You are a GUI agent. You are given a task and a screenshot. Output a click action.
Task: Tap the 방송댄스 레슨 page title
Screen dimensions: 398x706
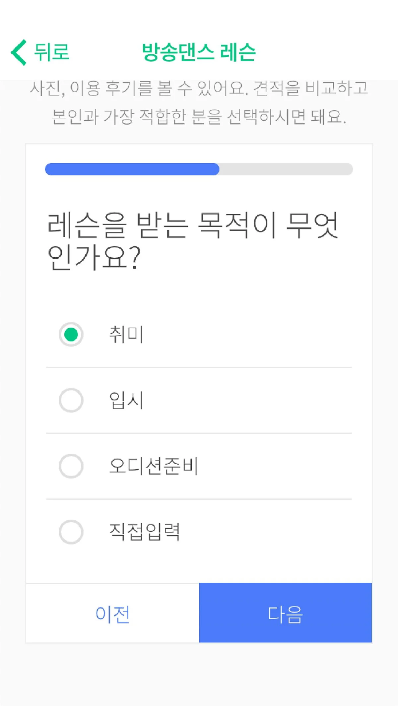coord(199,52)
